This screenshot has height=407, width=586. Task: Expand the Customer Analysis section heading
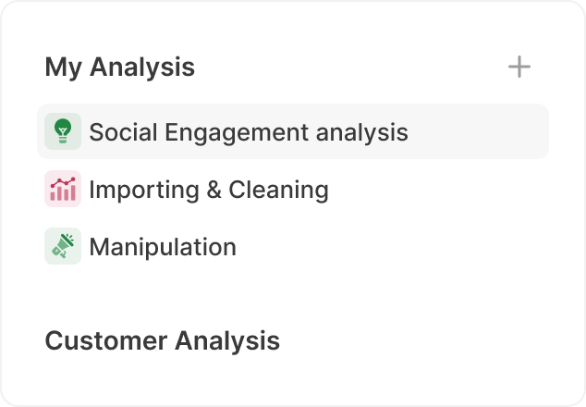[x=162, y=340]
